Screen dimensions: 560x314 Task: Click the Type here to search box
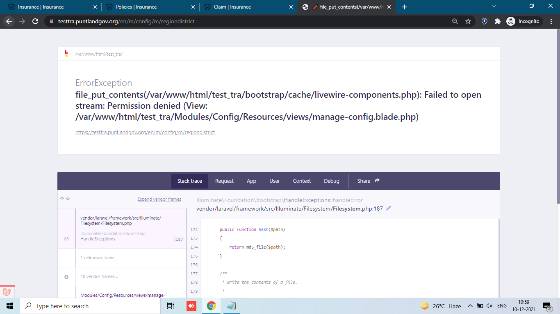[90, 306]
